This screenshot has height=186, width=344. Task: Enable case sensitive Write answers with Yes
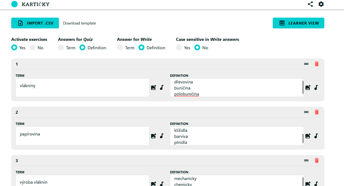coord(179,48)
